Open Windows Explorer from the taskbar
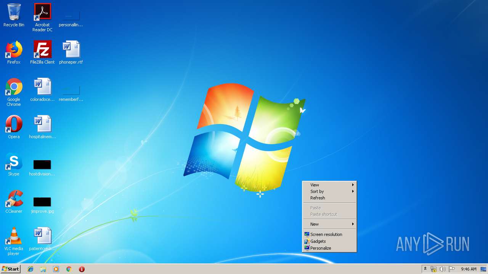Image resolution: width=488 pixels, height=274 pixels. pos(43,269)
